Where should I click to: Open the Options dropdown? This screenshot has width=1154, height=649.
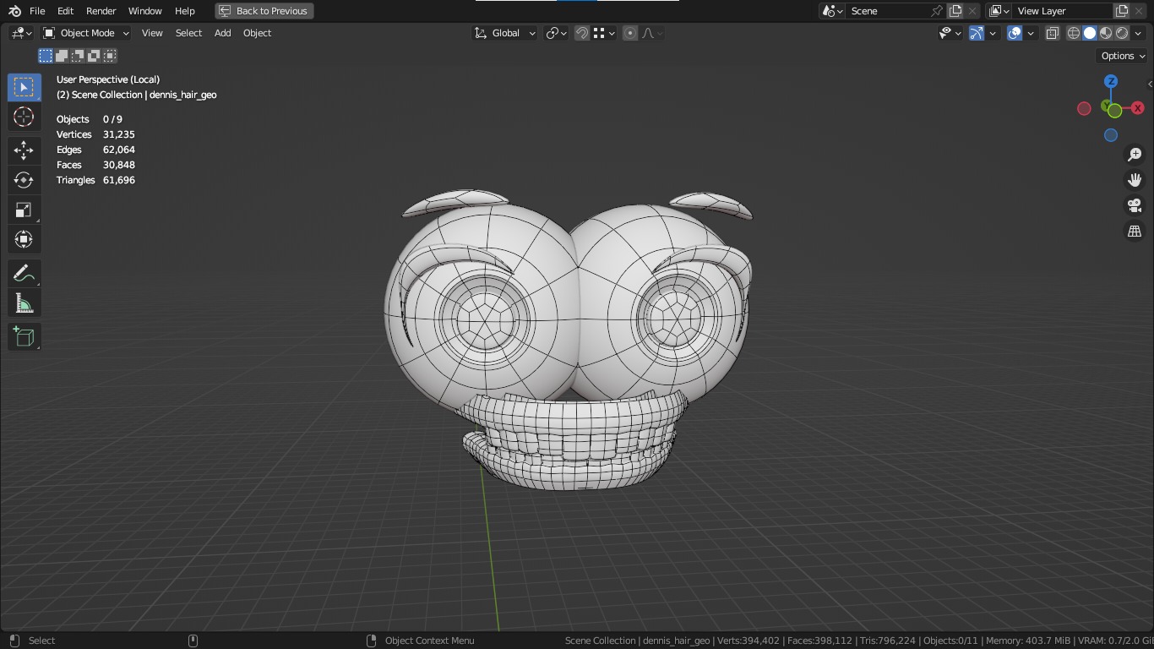pos(1123,56)
